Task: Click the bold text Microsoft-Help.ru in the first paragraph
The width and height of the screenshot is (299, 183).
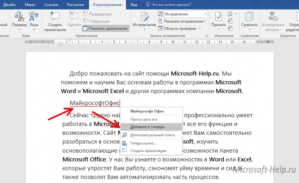Action: 195,73
